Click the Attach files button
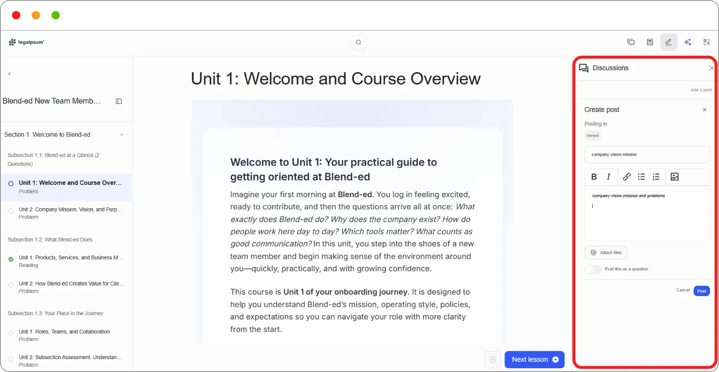719x372 pixels. coord(606,253)
